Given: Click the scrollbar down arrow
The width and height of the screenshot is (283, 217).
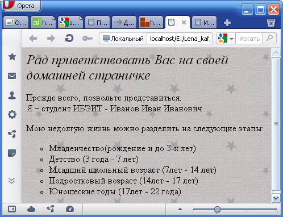Looking at the screenshot, I should coord(276,198).
